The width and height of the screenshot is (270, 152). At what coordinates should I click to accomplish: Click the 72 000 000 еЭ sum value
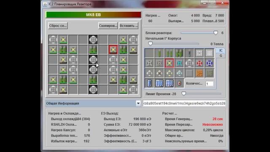pyautogui.click(x=140, y=125)
